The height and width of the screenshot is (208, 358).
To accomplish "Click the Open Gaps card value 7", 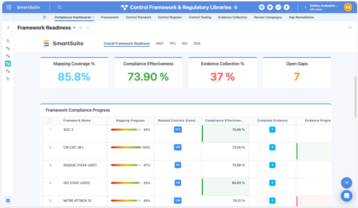I will point(297,77).
